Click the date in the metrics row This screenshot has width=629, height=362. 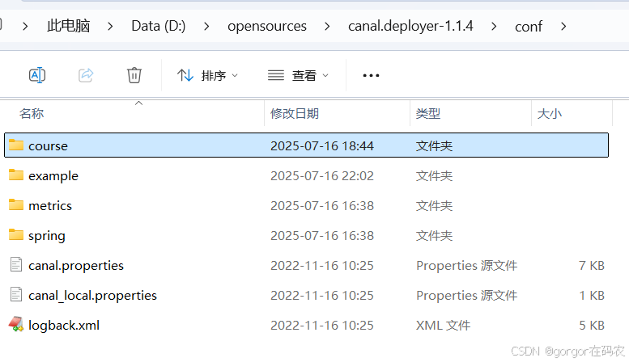click(x=321, y=205)
